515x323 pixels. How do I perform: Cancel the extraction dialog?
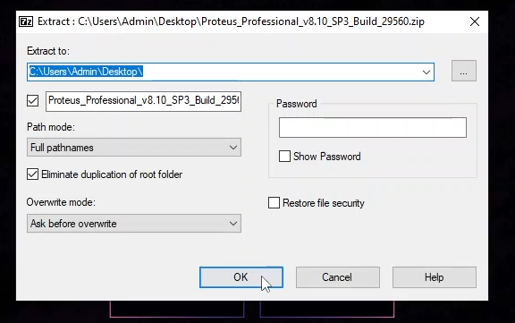pos(338,277)
